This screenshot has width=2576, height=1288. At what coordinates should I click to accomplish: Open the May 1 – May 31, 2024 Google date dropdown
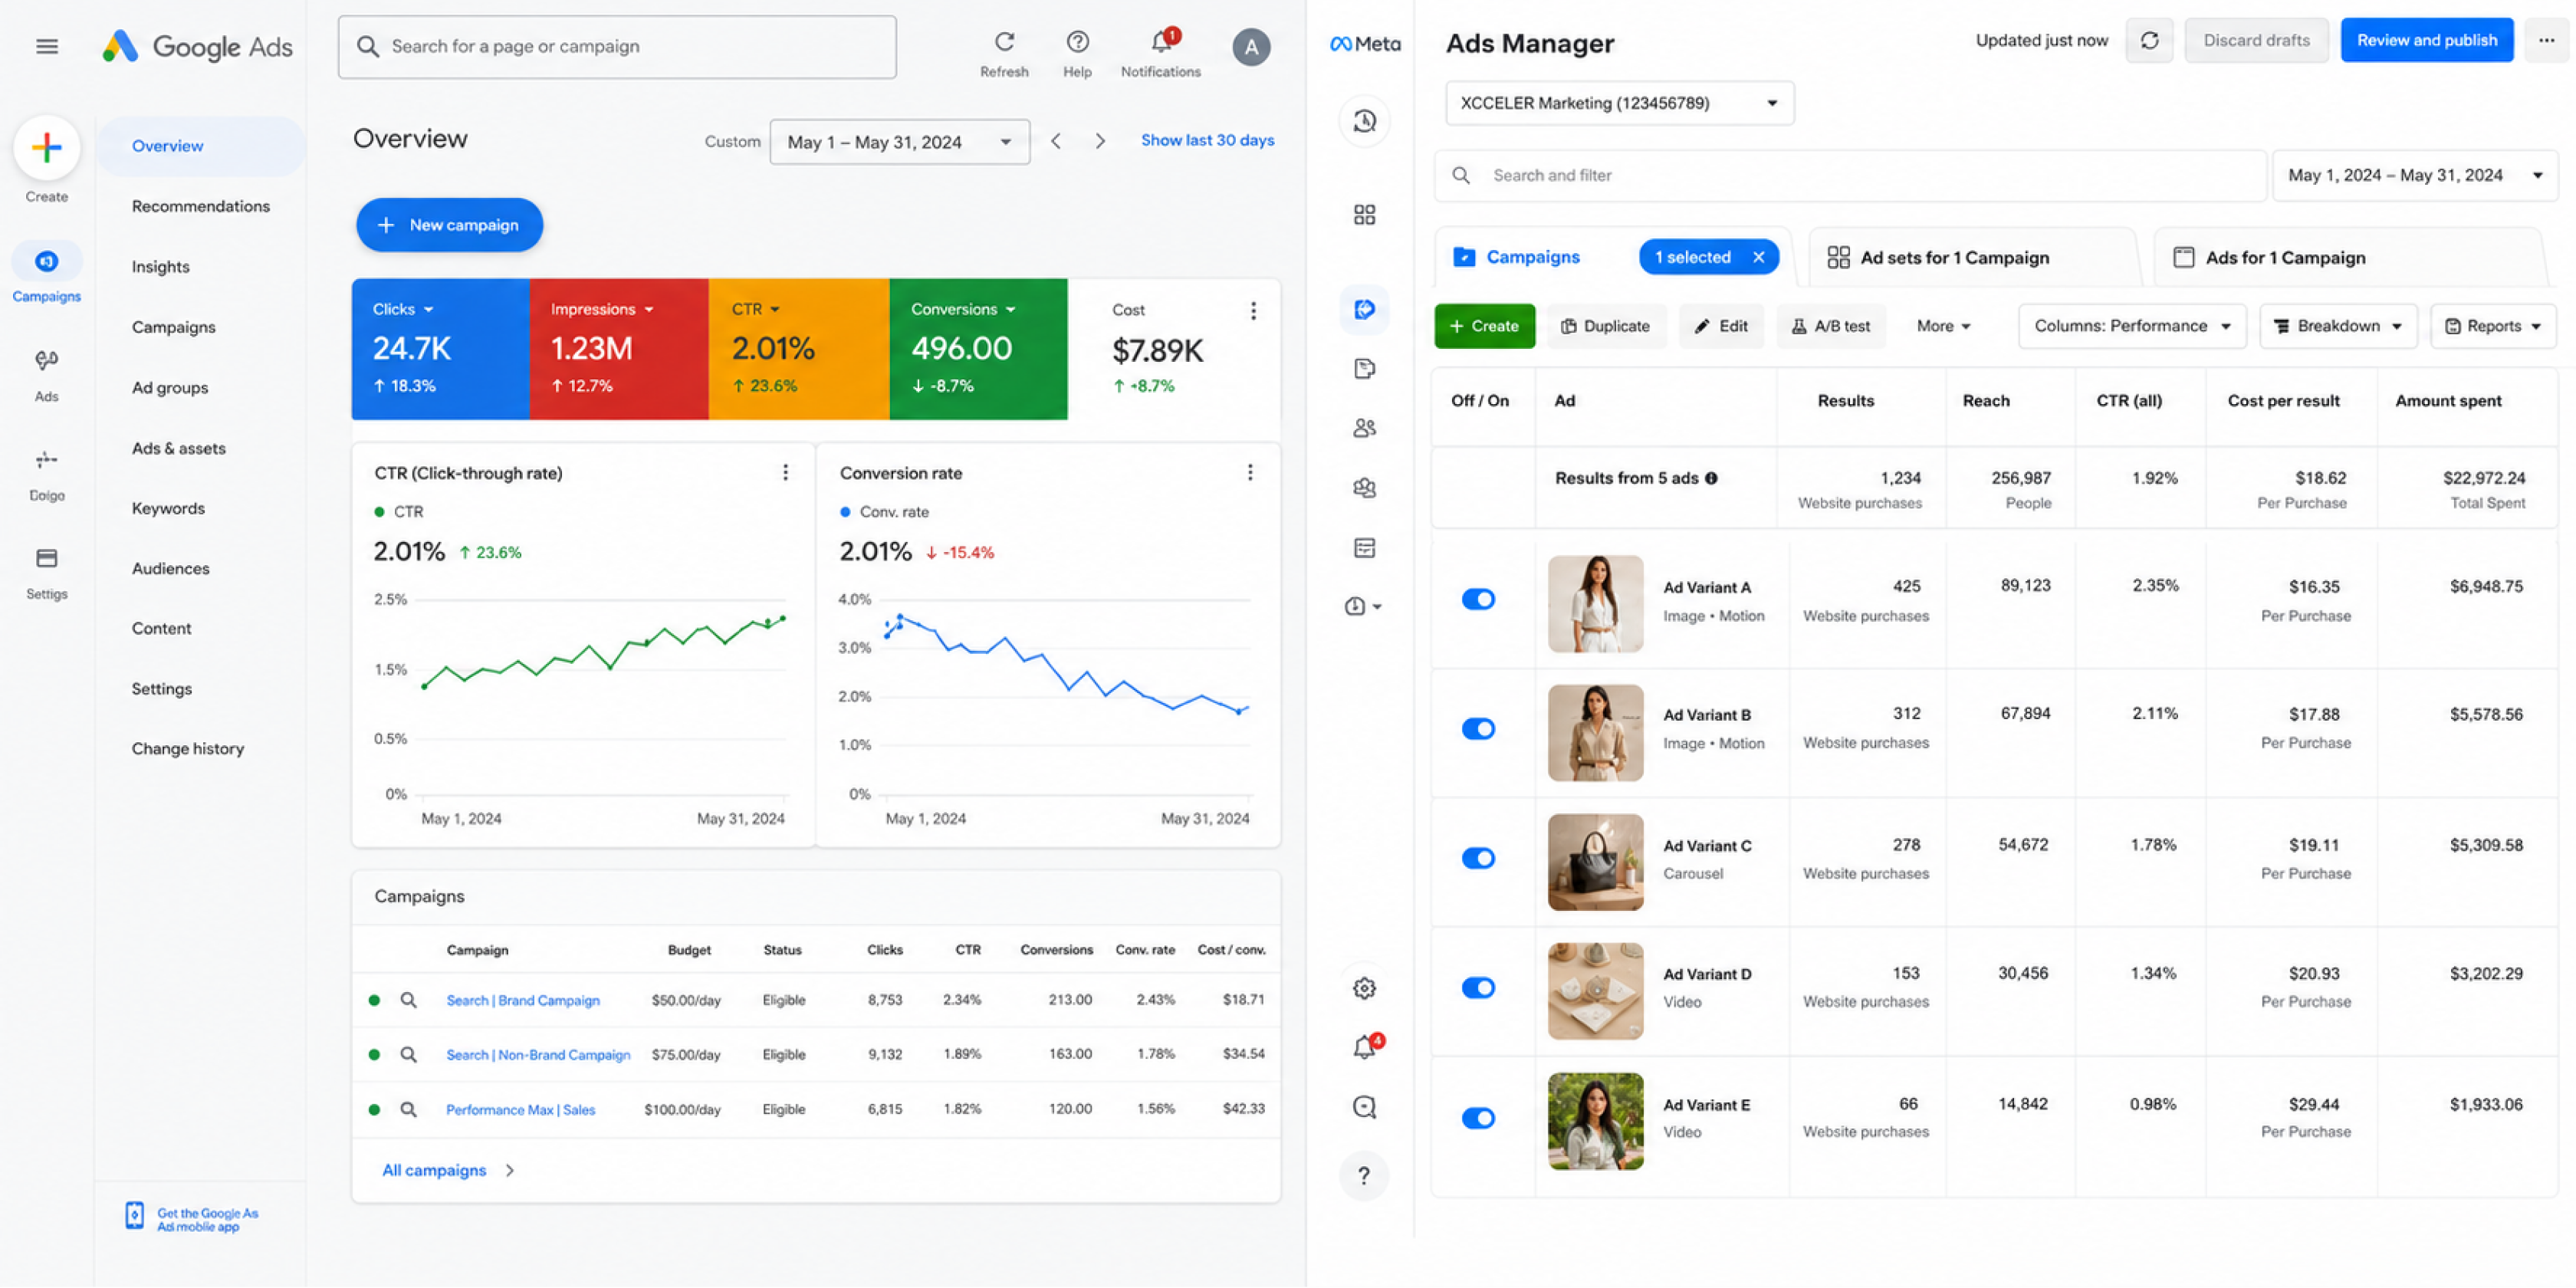pos(899,142)
